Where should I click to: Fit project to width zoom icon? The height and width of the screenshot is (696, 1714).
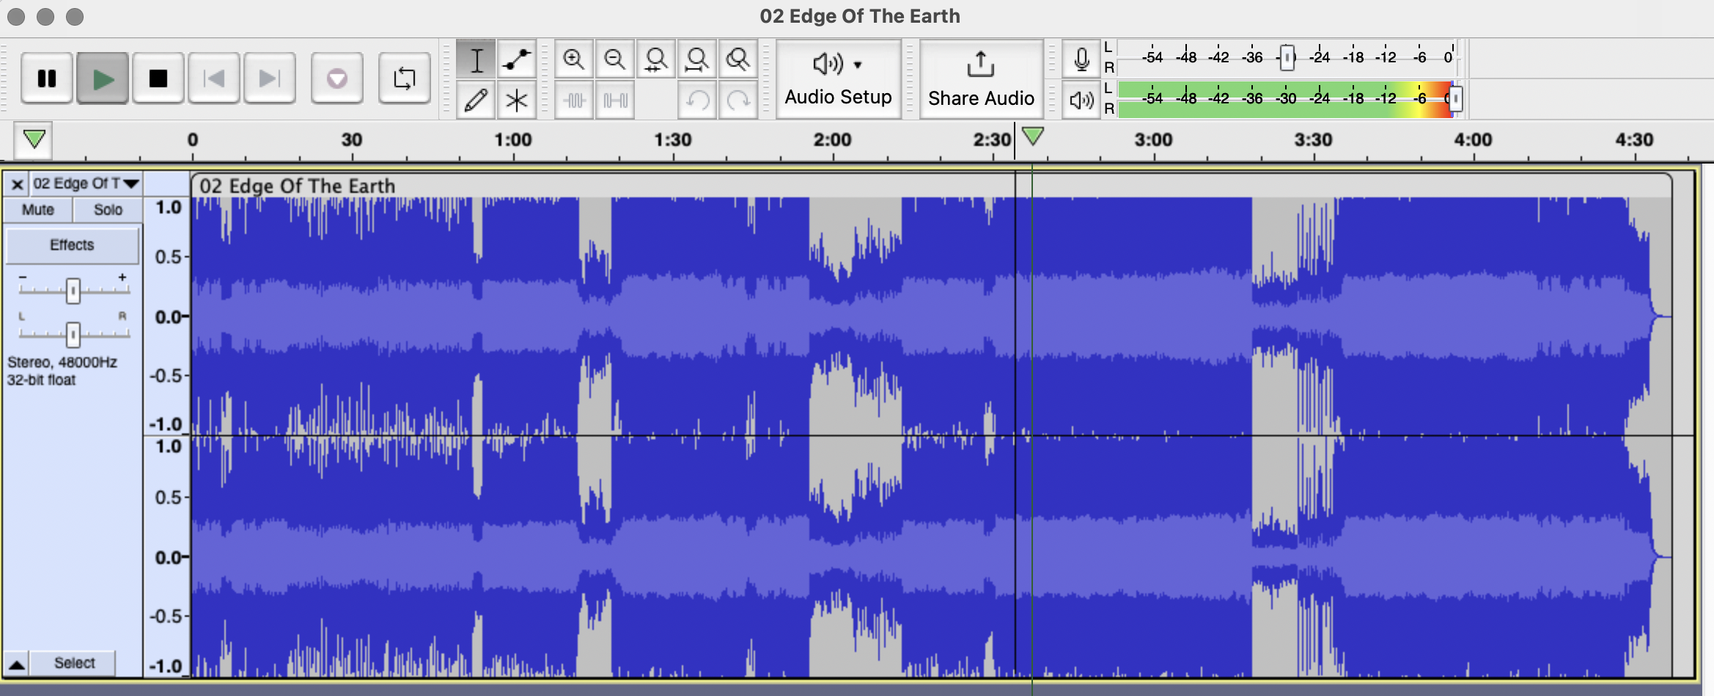click(x=696, y=59)
